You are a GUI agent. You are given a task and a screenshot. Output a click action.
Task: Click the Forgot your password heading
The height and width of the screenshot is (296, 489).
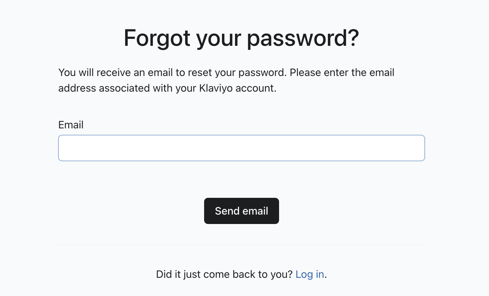coord(241,38)
